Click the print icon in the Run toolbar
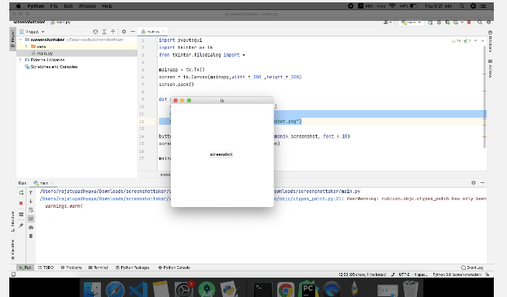The height and width of the screenshot is (297, 507). (31, 227)
